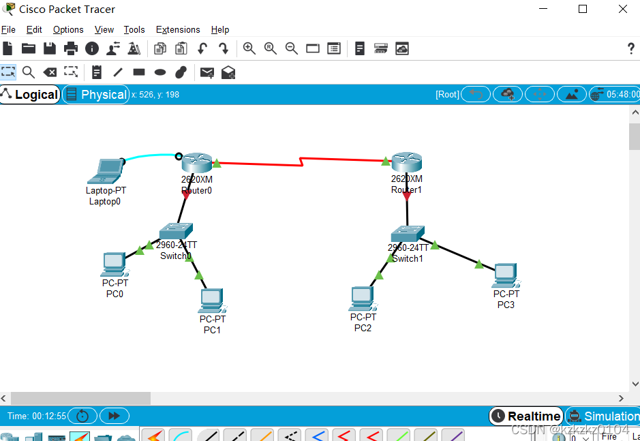Image resolution: width=640 pixels, height=441 pixels.
Task: Click the Fast Forward Time button
Action: (115, 416)
